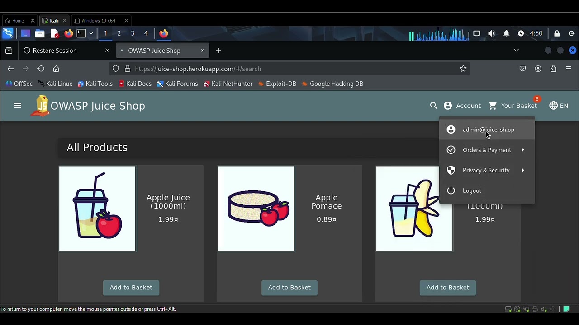Viewport: 579px width, 325px height.
Task: Click the Orders & Payment submenu arrow
Action: pyautogui.click(x=523, y=150)
